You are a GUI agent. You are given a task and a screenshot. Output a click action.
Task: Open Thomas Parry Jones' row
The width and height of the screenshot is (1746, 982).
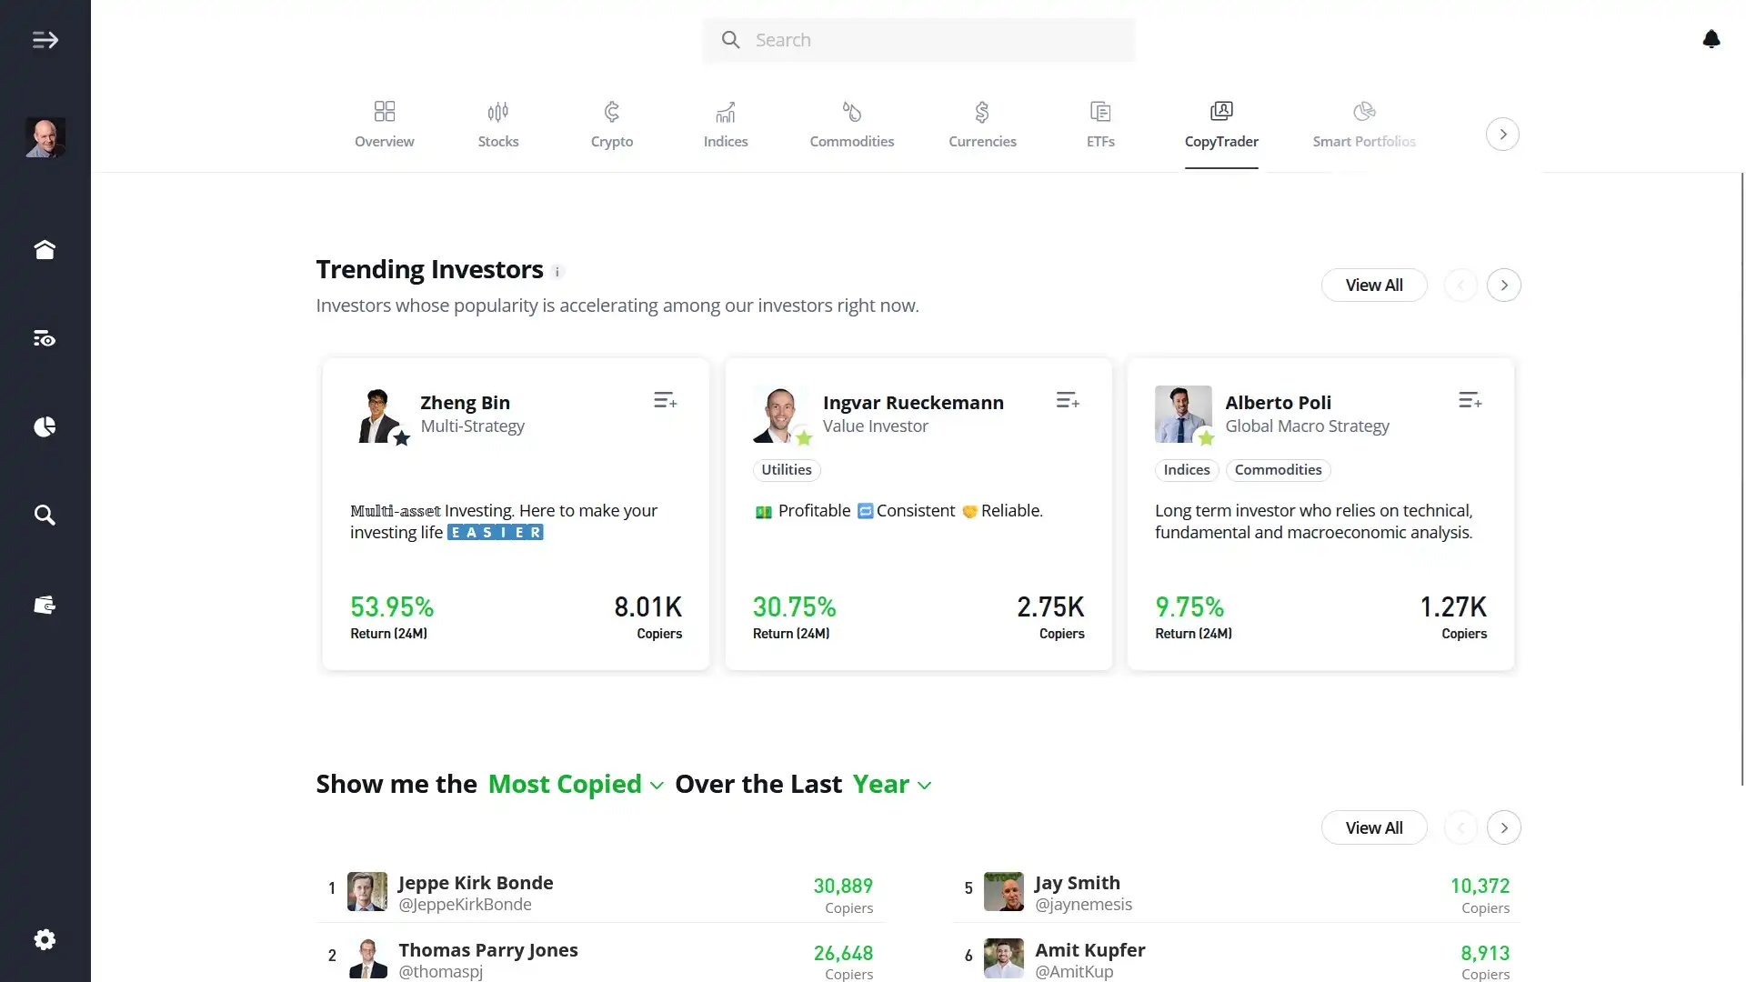[x=600, y=957]
